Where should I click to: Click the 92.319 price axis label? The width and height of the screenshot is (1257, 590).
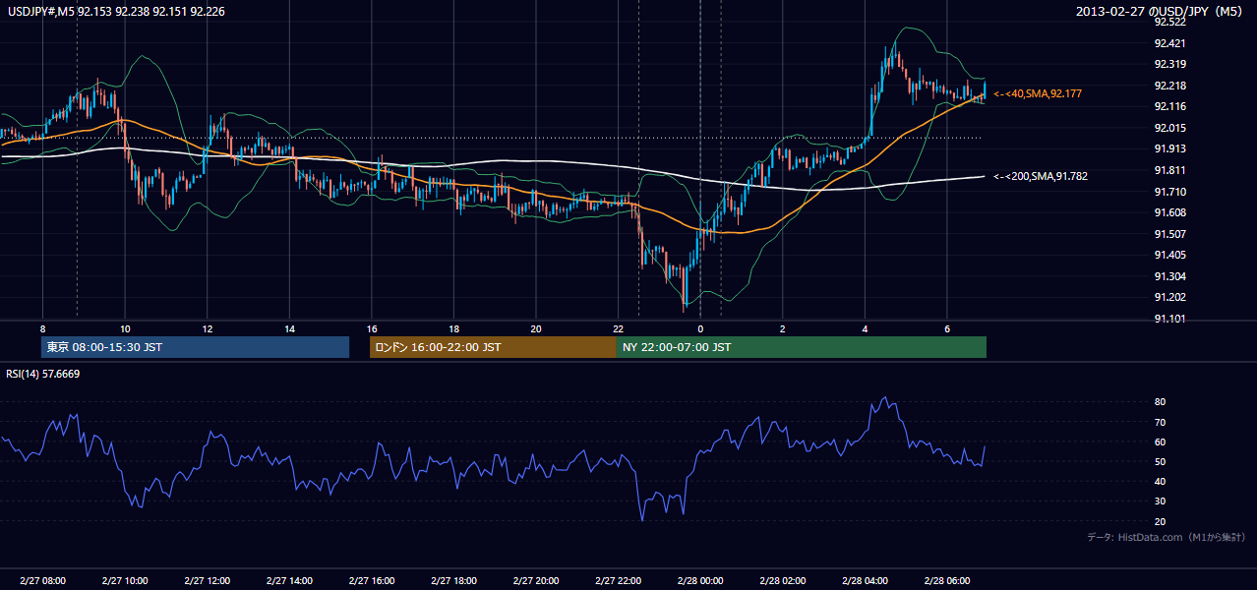click(x=1170, y=64)
